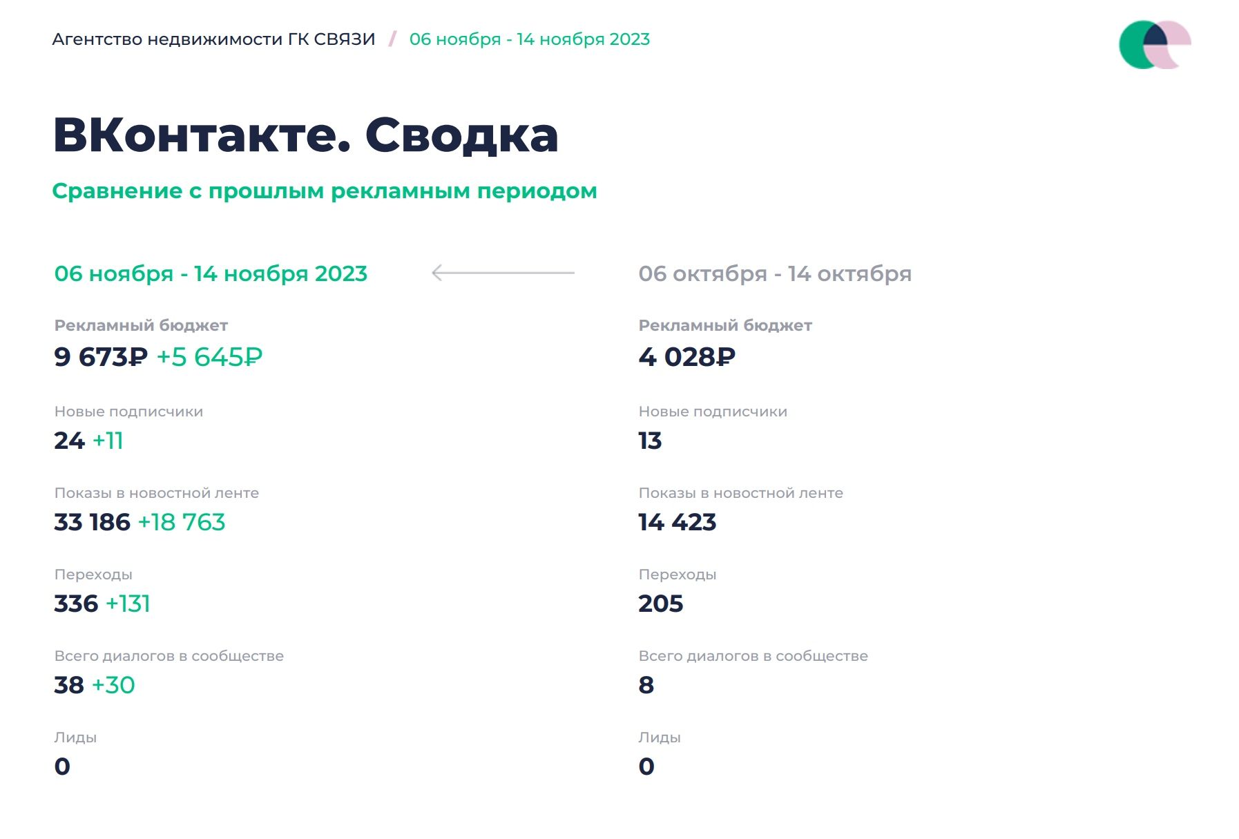Click the November 'Лиды' label
1239x839 pixels.
pyautogui.click(x=75, y=737)
